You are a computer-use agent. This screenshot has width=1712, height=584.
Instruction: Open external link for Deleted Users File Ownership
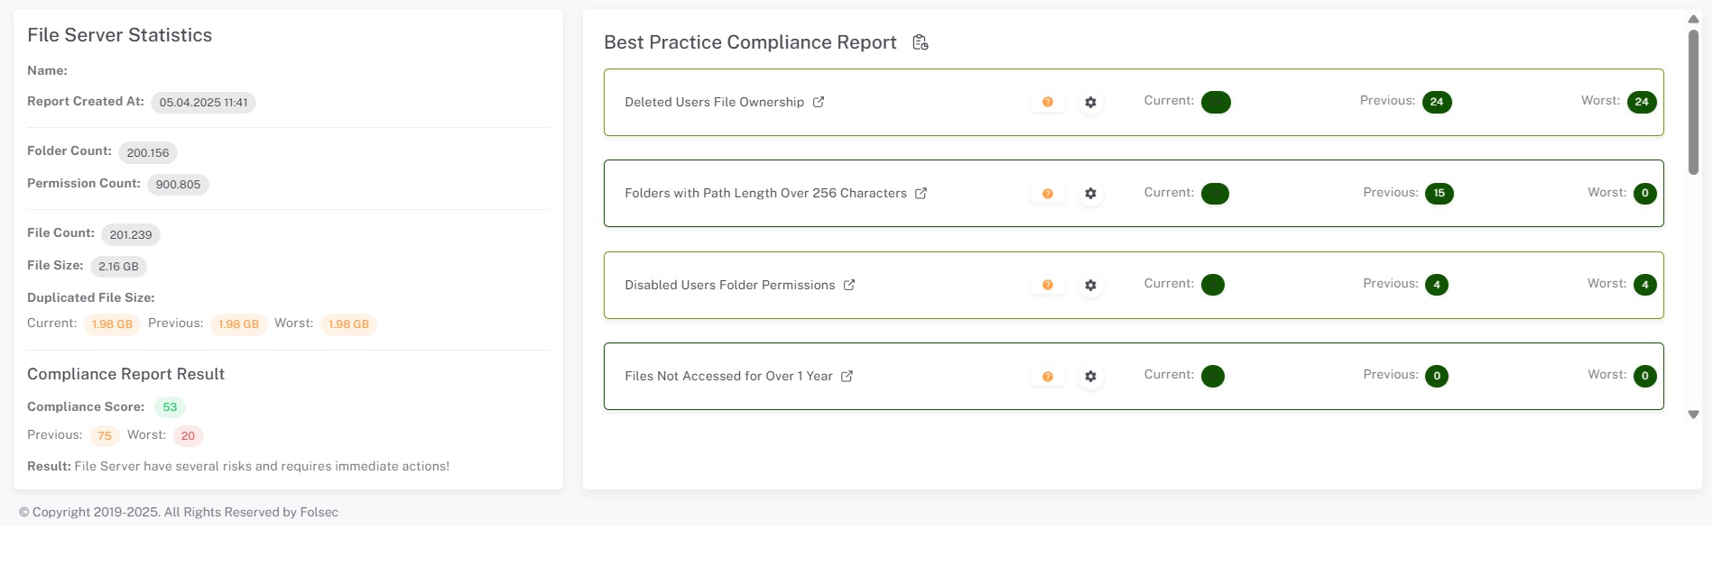(819, 102)
